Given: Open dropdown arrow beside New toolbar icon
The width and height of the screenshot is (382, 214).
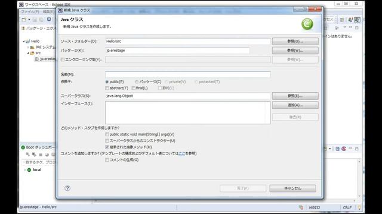Looking at the screenshot, I should click(x=29, y=20).
